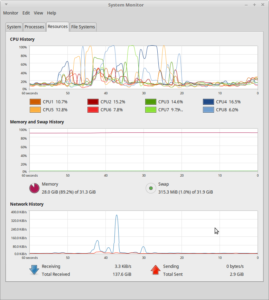Screen dimensions: 269x300
Task: Switch to the File Systems tab
Action: (x=83, y=27)
